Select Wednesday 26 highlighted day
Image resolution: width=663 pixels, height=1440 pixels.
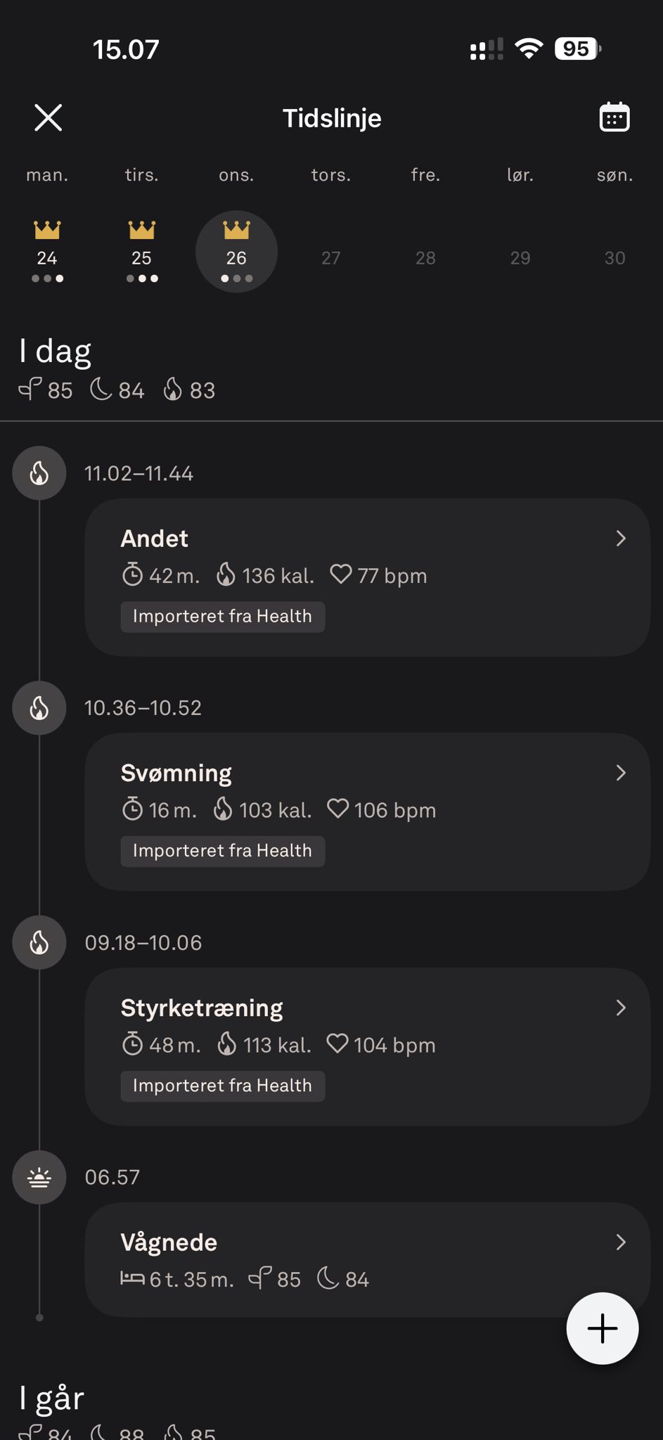236,252
